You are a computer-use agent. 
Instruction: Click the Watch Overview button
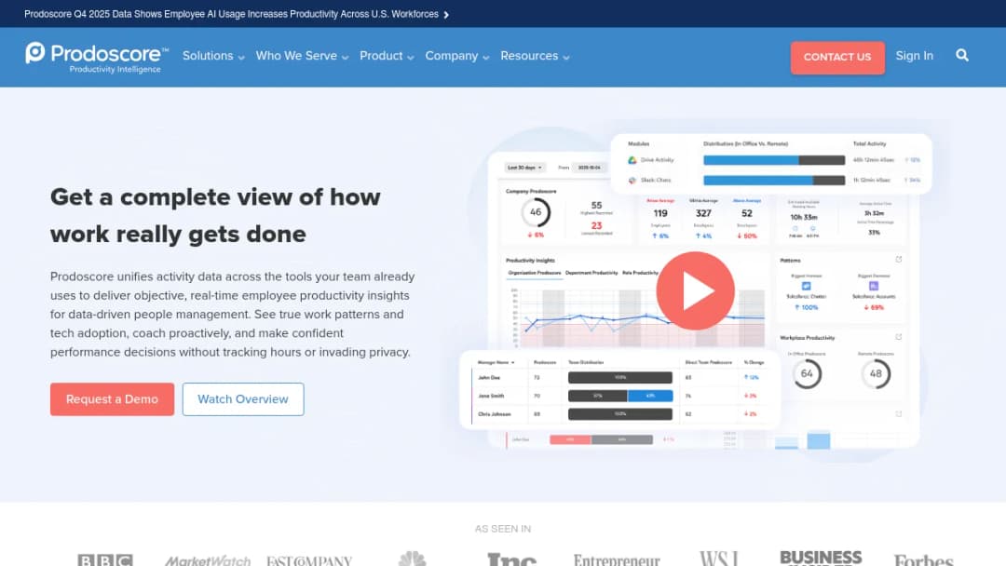(243, 399)
